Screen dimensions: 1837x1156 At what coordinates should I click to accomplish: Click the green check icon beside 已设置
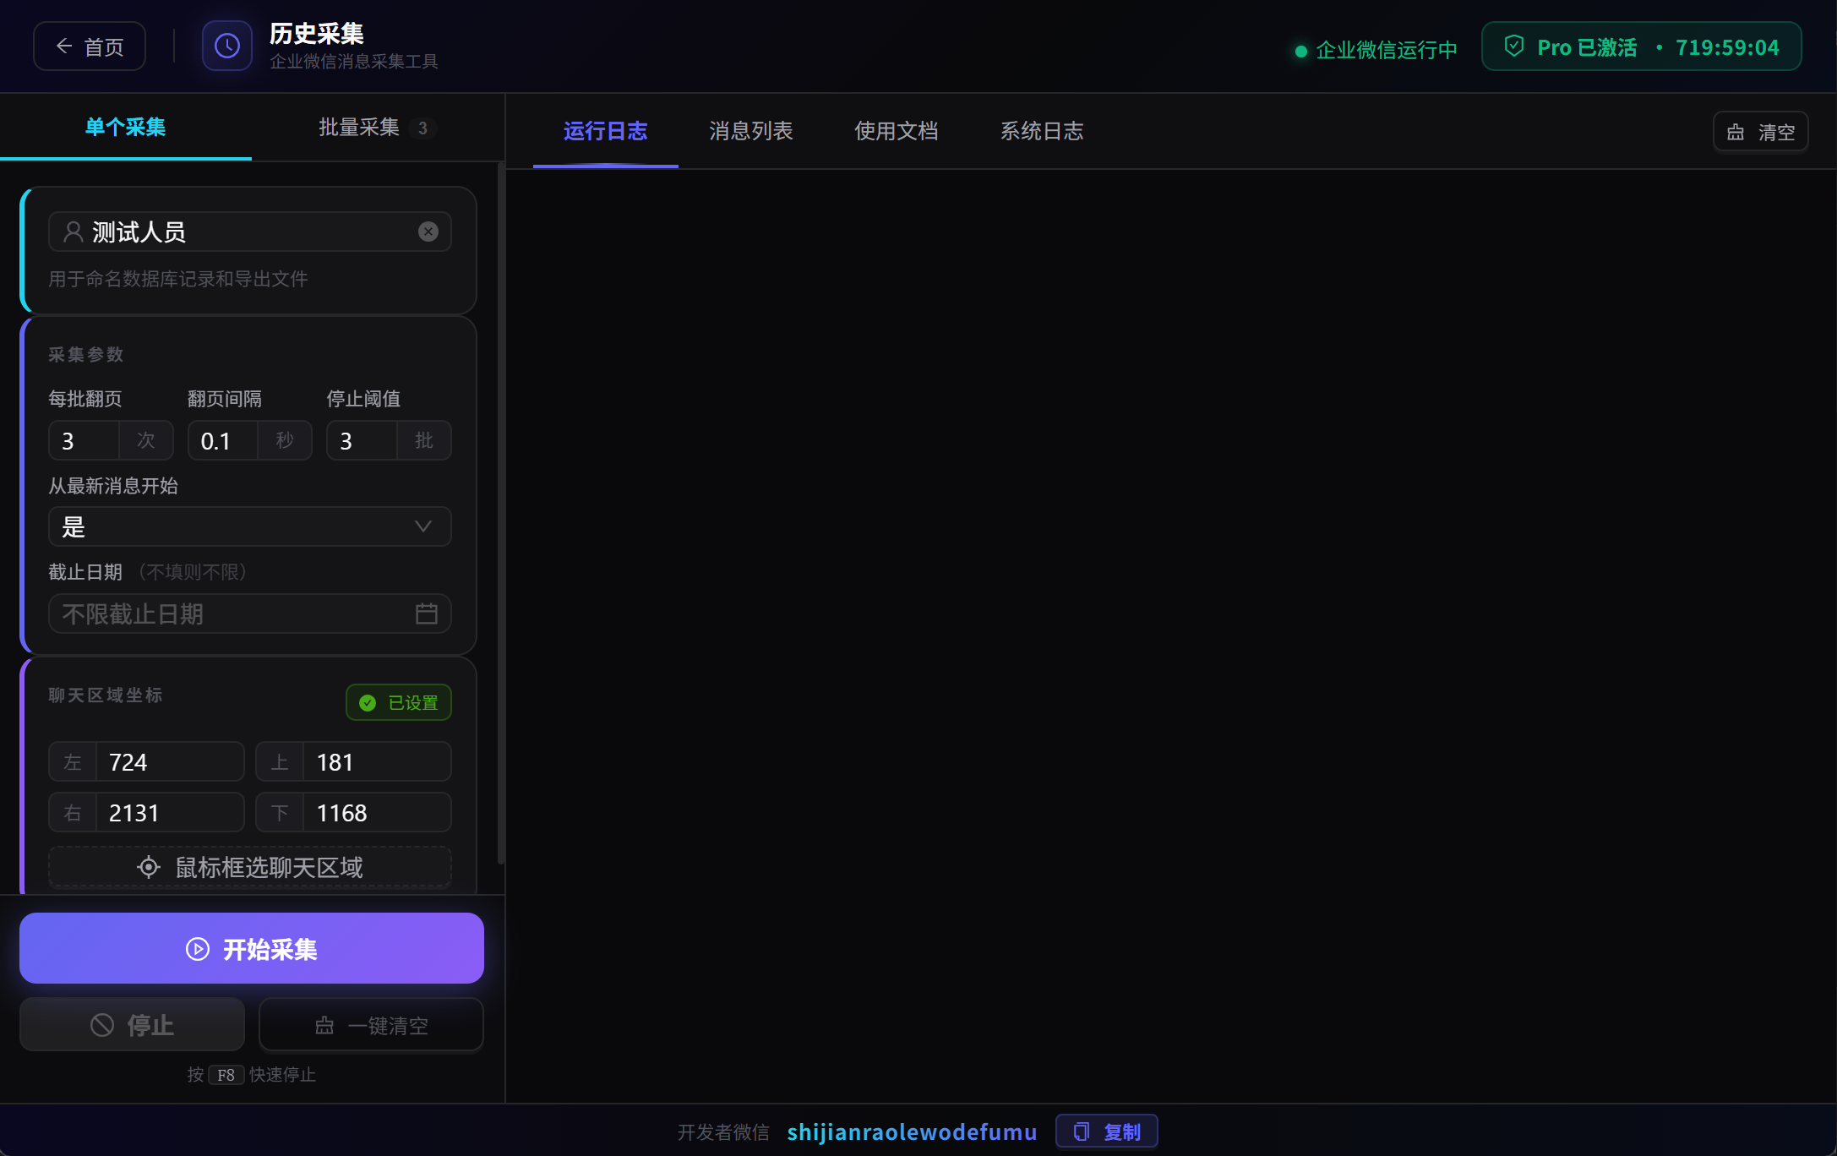tap(368, 703)
